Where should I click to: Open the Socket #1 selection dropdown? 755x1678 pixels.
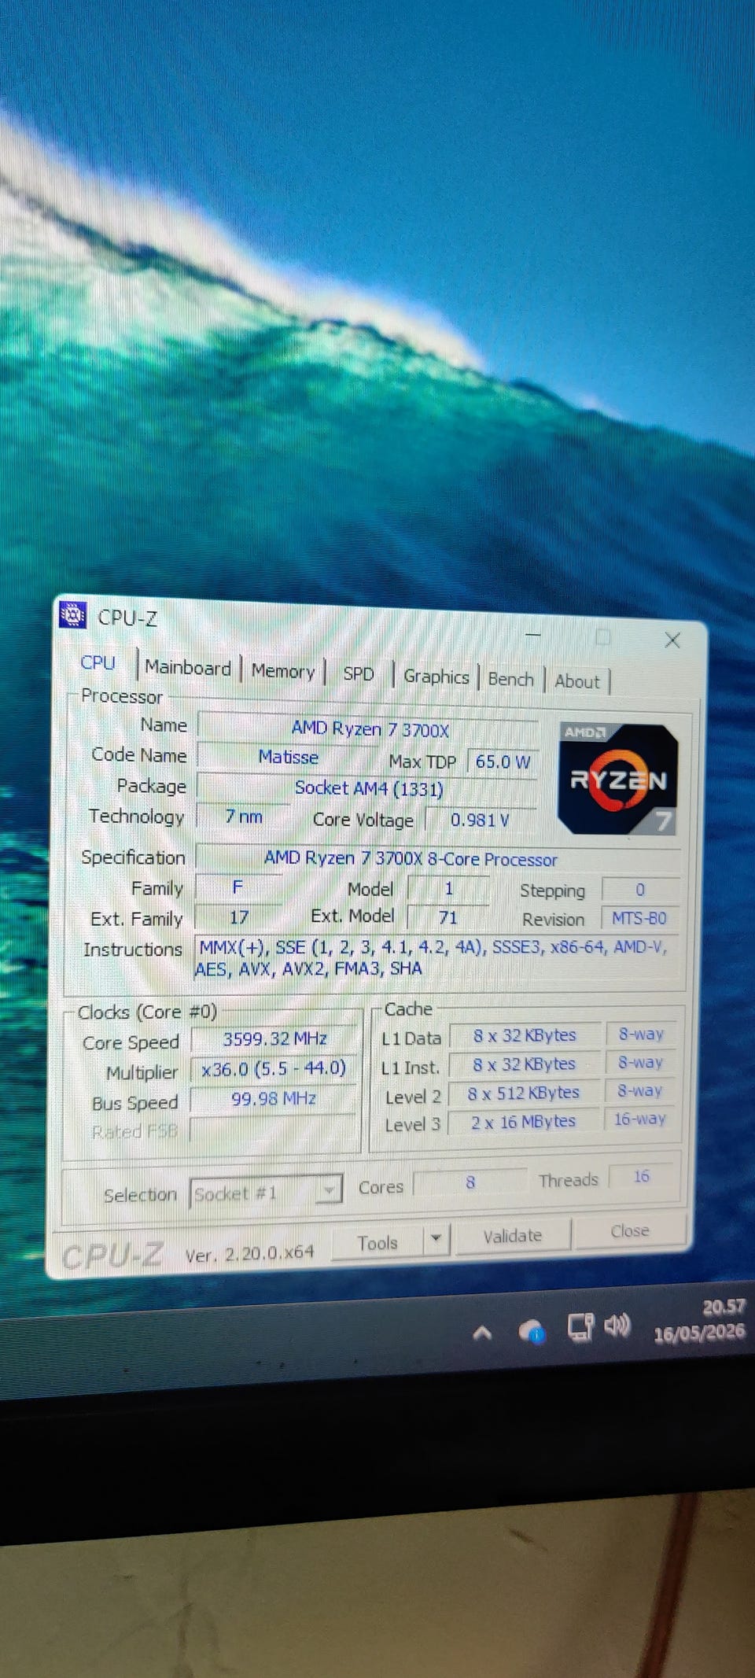click(x=266, y=1193)
